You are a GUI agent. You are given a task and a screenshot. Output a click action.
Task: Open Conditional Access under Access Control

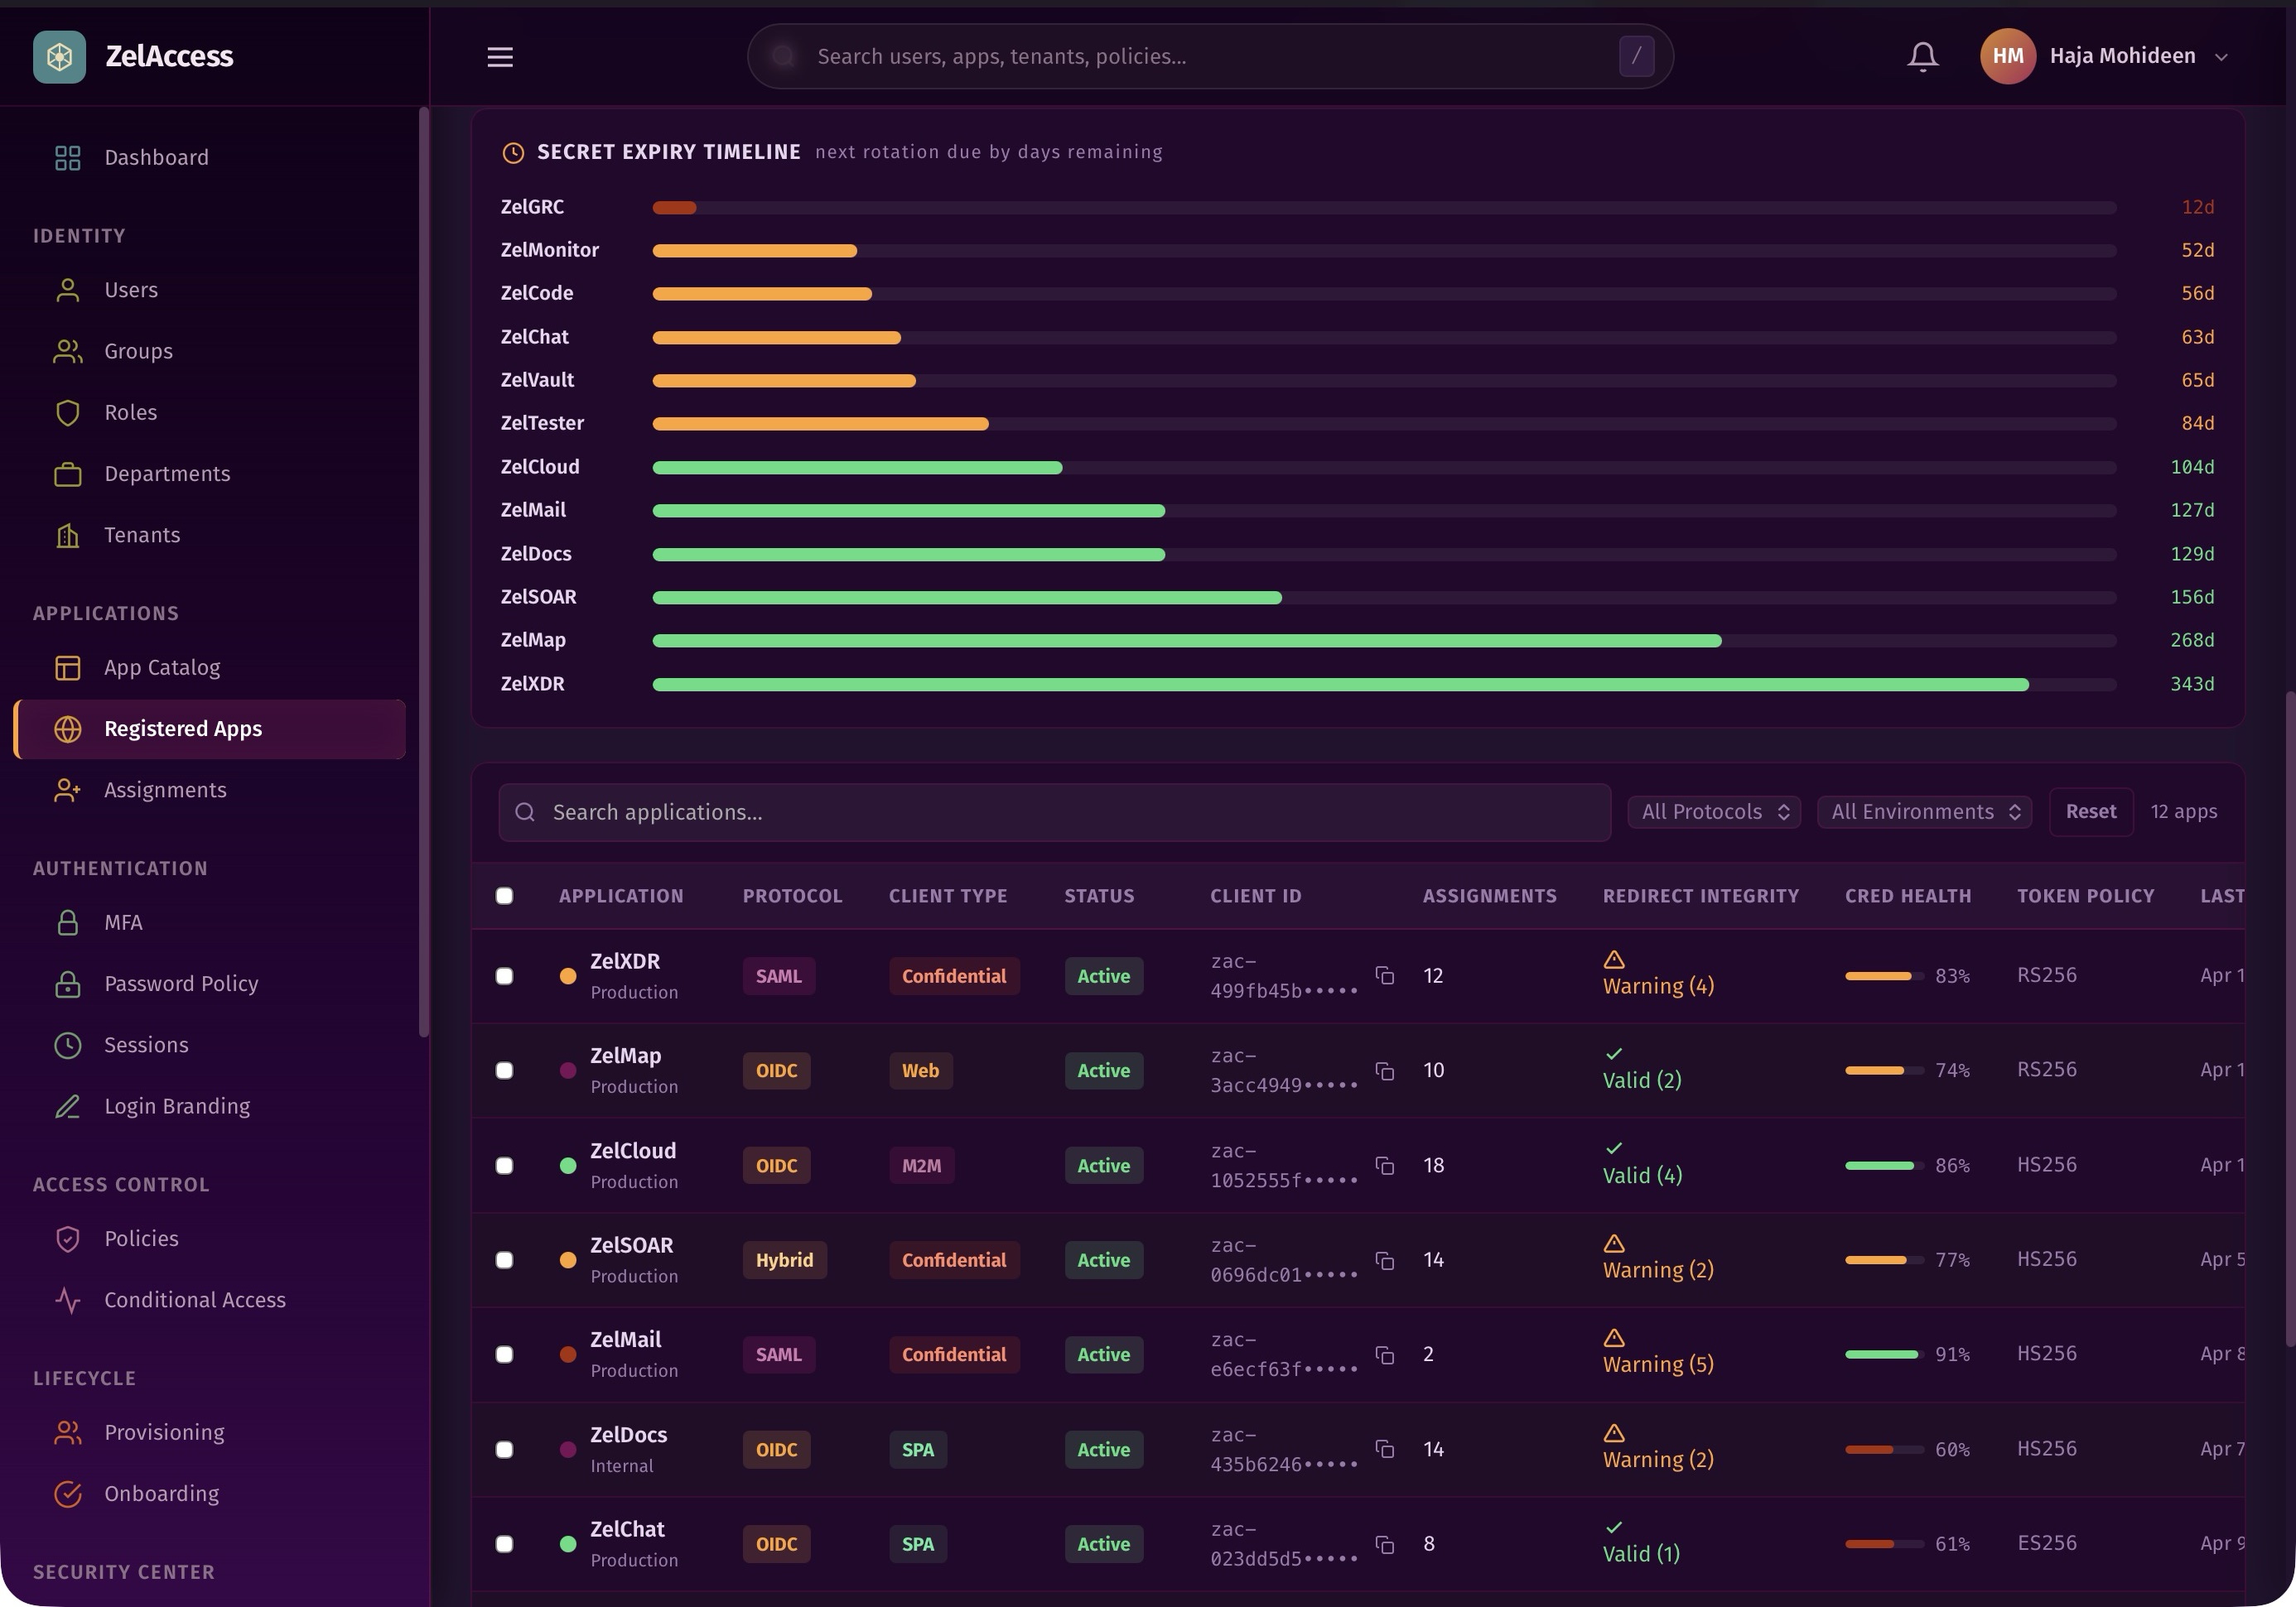[194, 1300]
